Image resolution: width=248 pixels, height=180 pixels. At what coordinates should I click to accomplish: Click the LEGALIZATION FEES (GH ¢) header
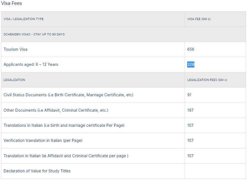207,80
